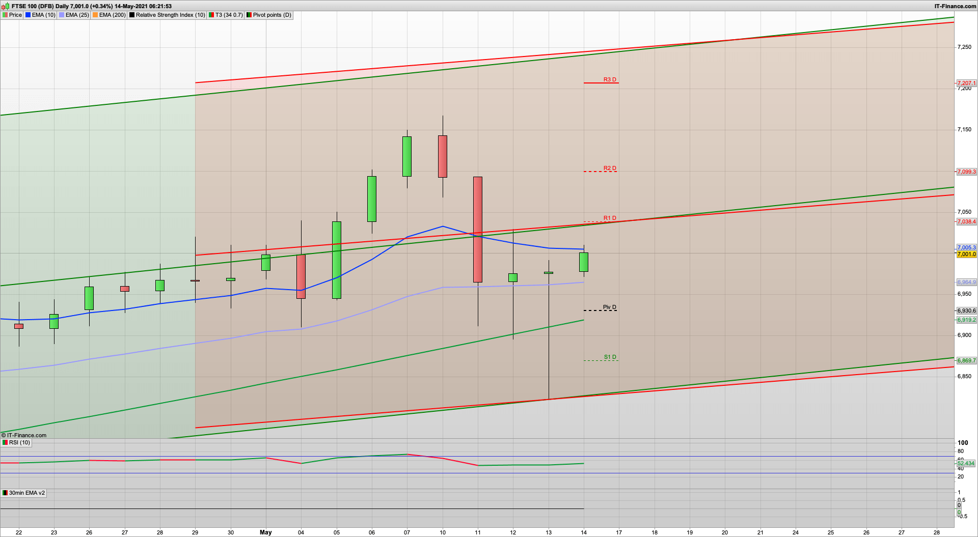
Task: Click the orange EMA (200) legend icon
Action: coord(94,15)
